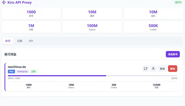This screenshot has width=185, height=106.
Task: Open the 10M 请求 stats card
Action: point(92,14)
